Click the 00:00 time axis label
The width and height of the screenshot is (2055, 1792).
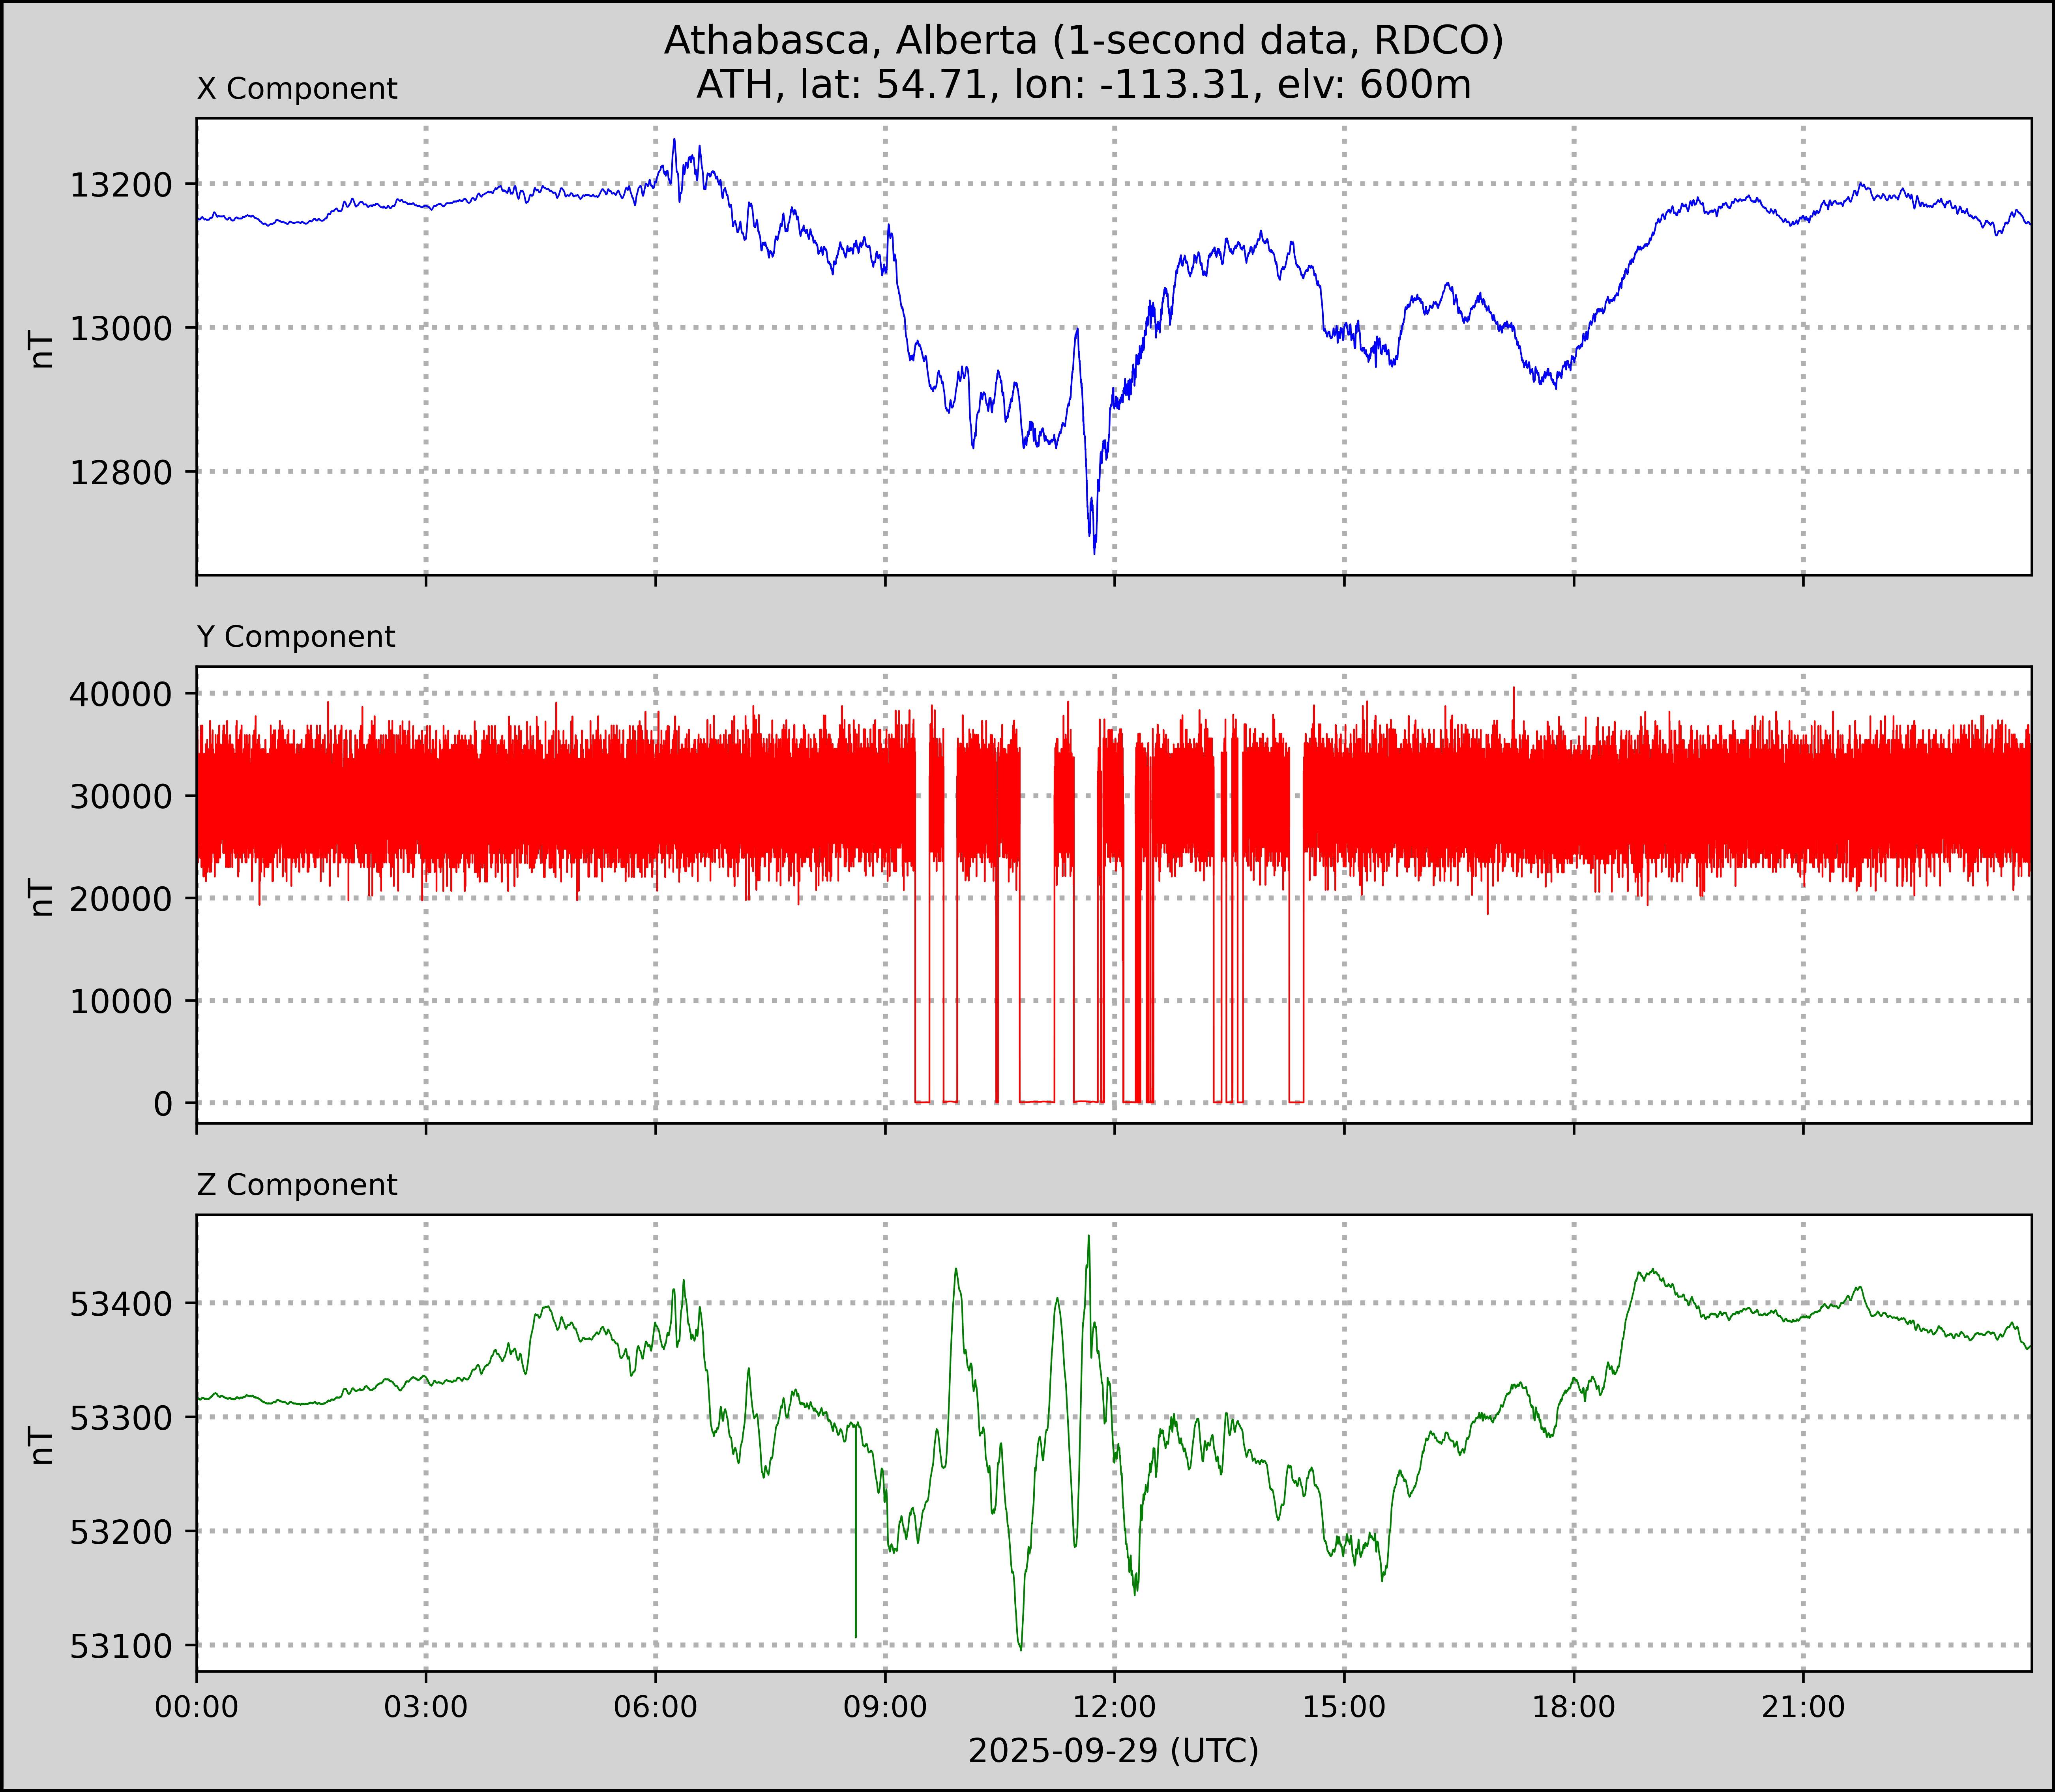pos(197,1707)
